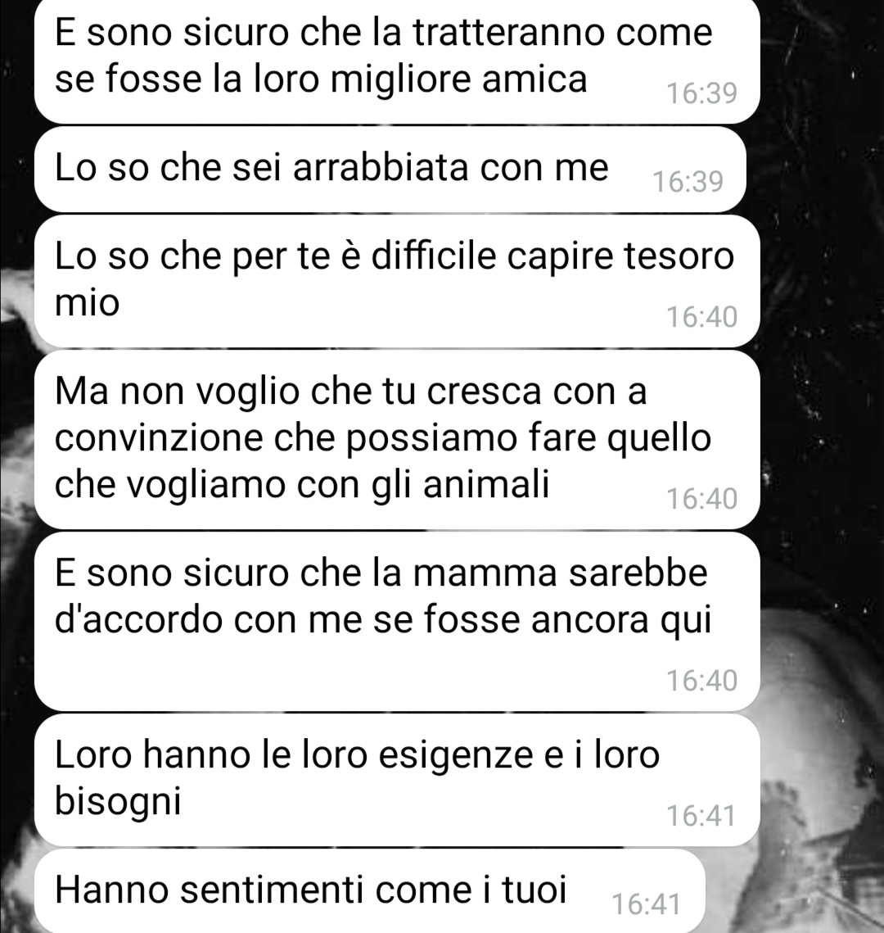The height and width of the screenshot is (933, 884).
Task: Select message 'Loro hanno le loro esigenze'
Action: 397,780
